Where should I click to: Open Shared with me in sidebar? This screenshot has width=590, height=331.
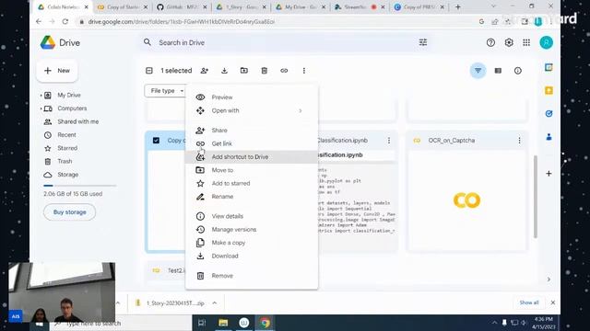77,121
